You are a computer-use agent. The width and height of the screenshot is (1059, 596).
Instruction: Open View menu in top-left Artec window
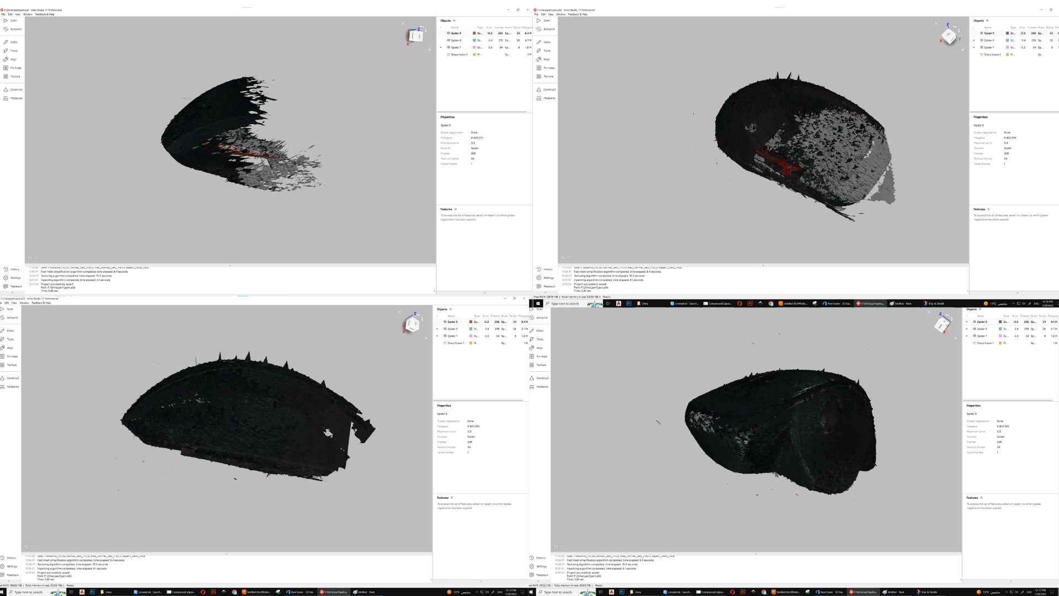pos(18,14)
